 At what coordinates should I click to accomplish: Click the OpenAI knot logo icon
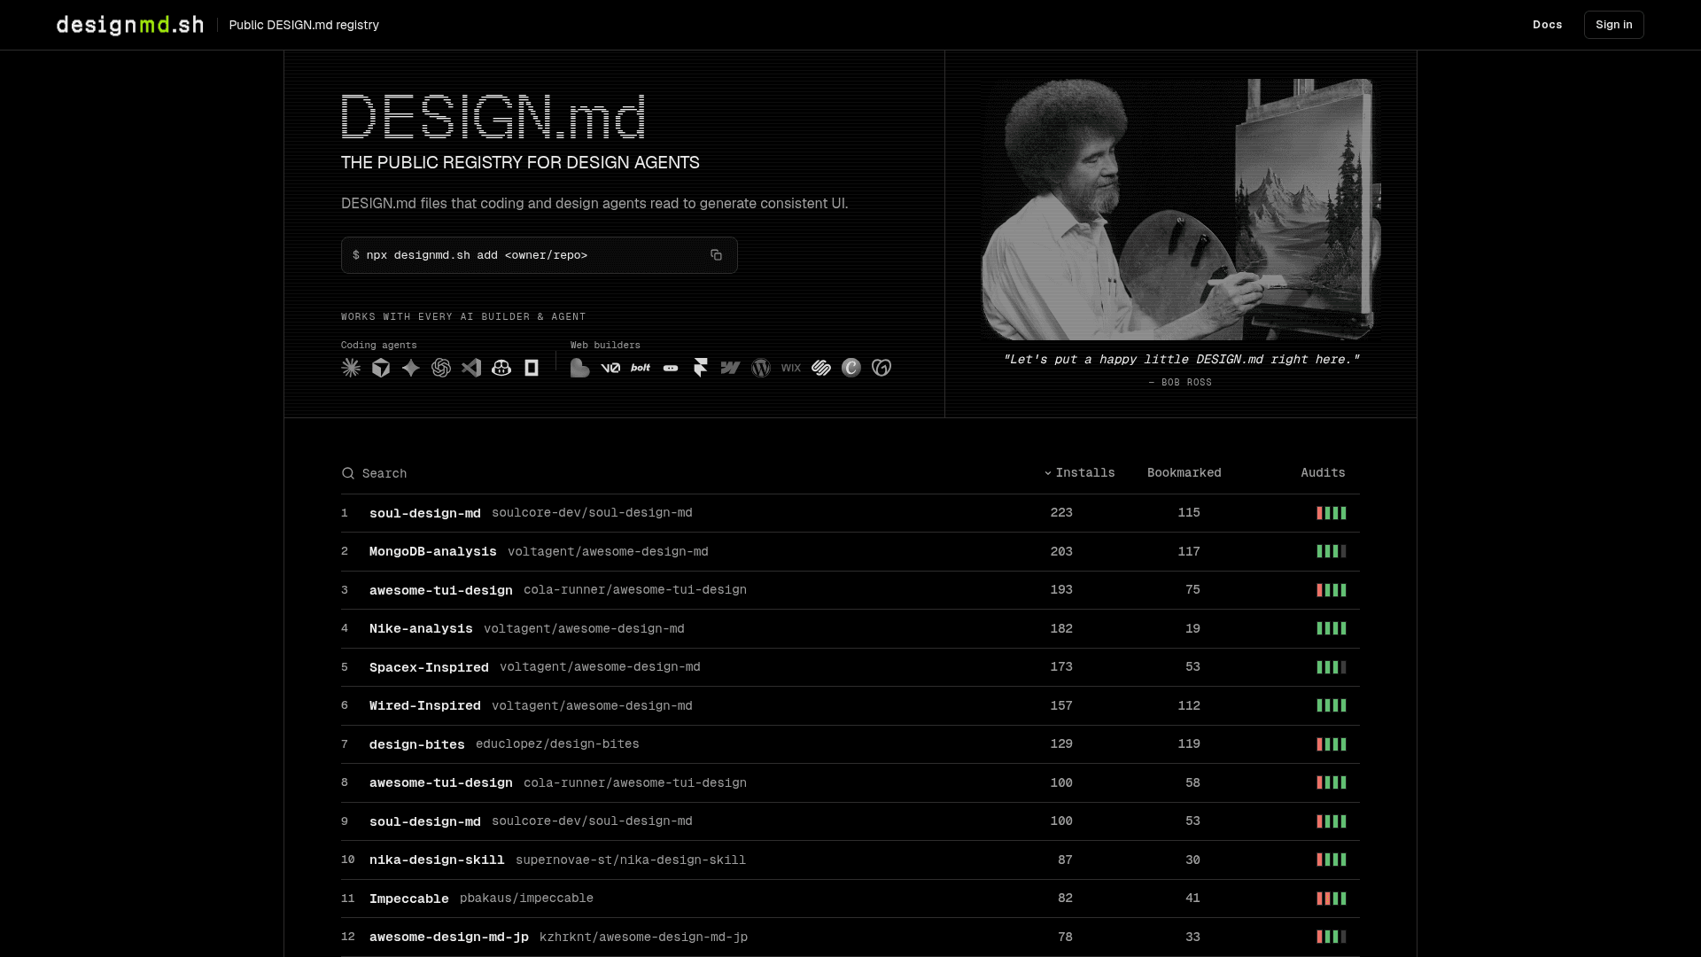tap(441, 368)
